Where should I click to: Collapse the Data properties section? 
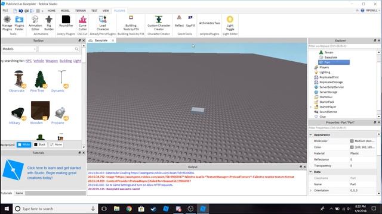[x=311, y=172]
